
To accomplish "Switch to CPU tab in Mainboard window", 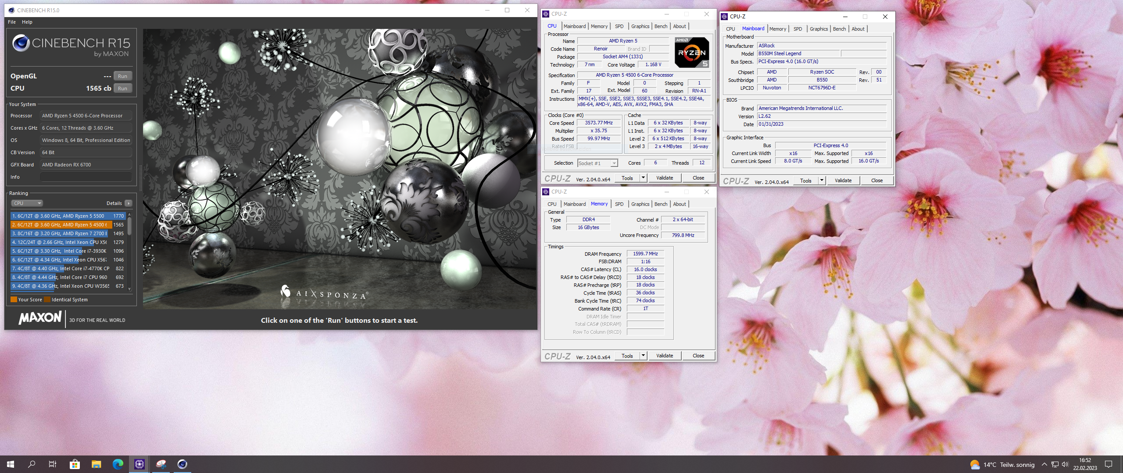I will click(x=730, y=29).
